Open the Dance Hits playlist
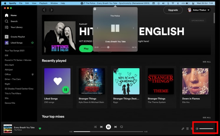The image size is (220, 136). pos(10,103)
